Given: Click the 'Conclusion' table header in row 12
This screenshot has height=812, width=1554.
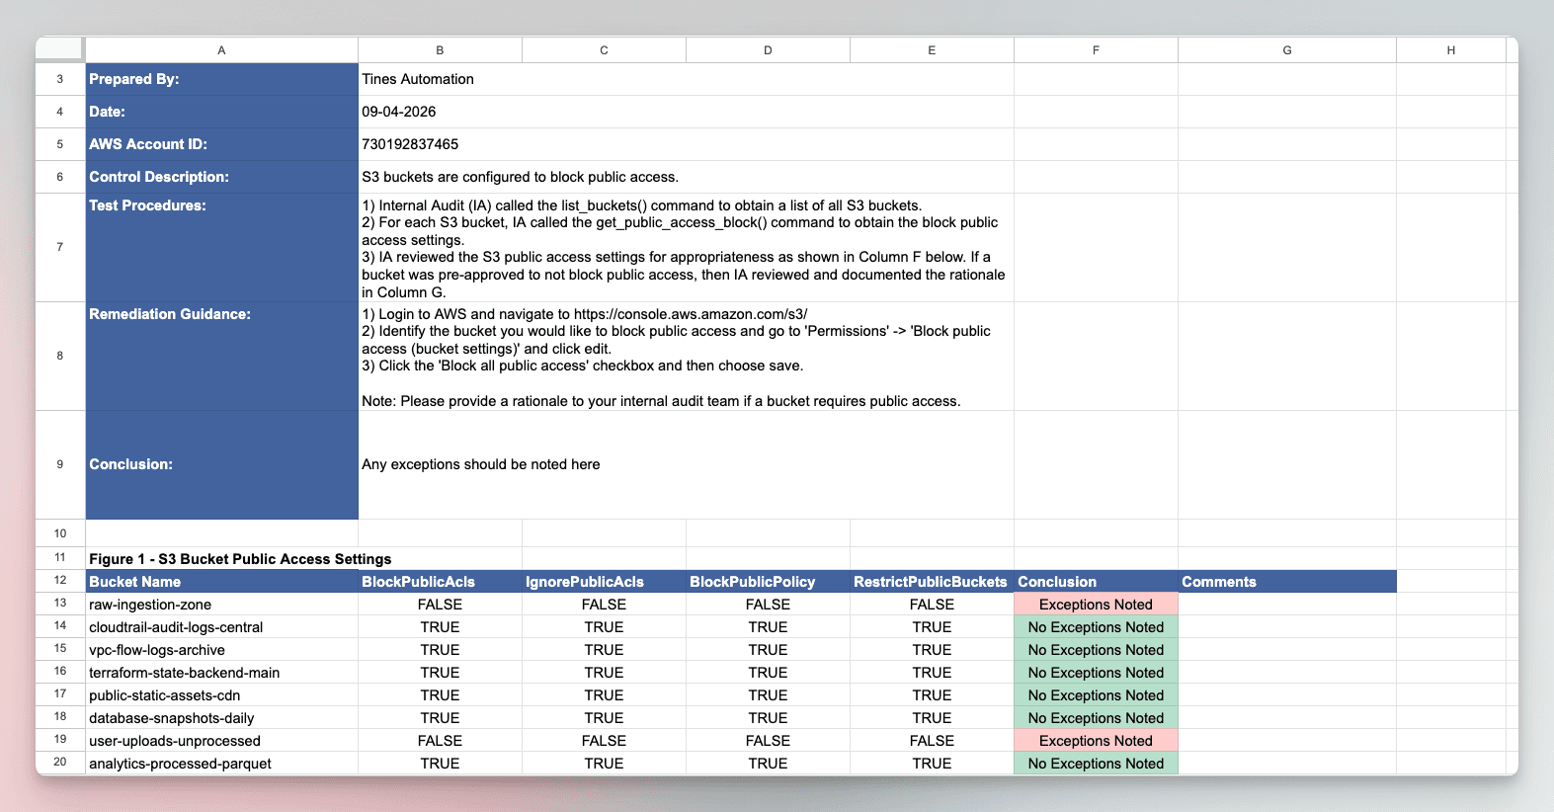Looking at the screenshot, I should click(x=1096, y=582).
